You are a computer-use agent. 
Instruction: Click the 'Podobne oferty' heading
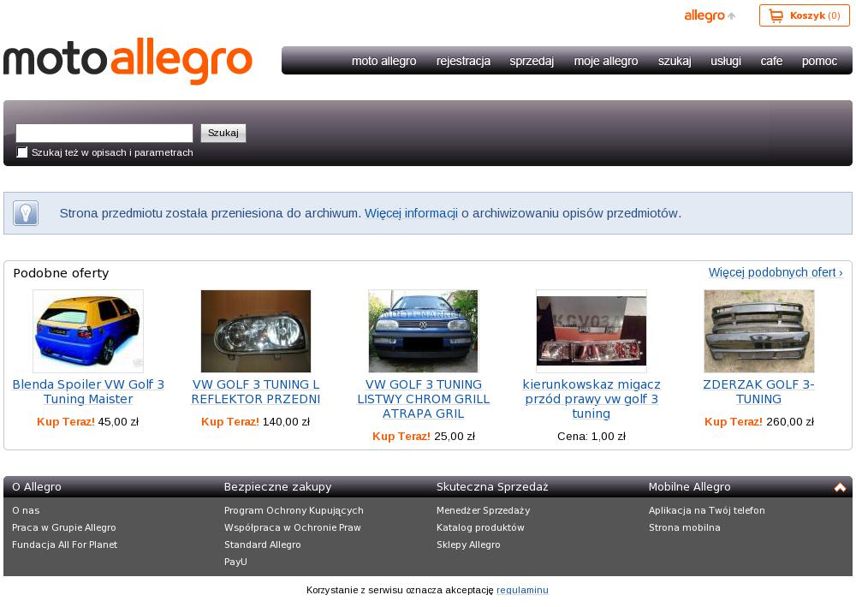(x=61, y=273)
